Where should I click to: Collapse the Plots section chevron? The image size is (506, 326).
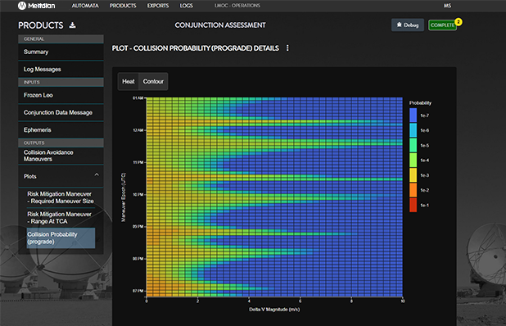pyautogui.click(x=97, y=174)
